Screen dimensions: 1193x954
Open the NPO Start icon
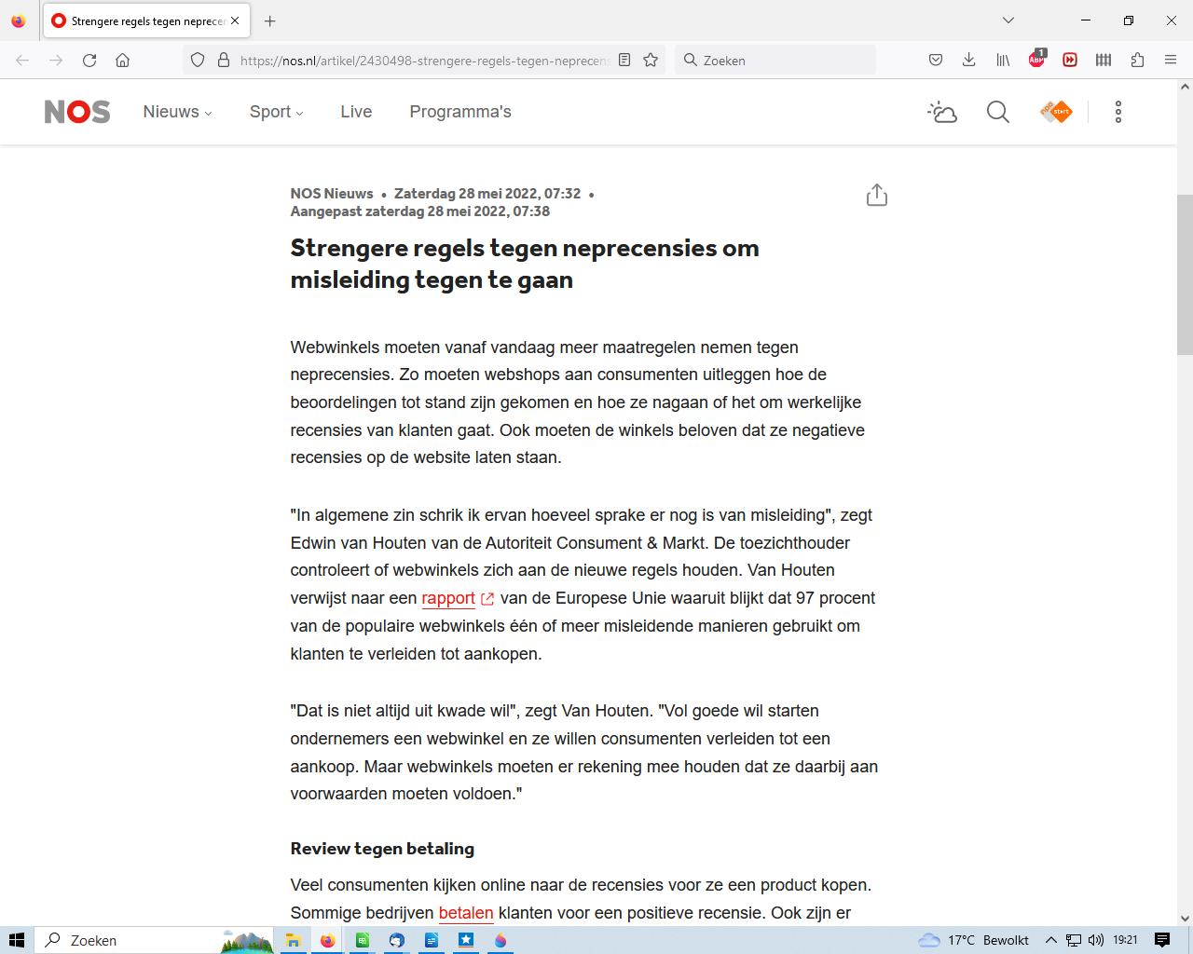coord(1056,112)
